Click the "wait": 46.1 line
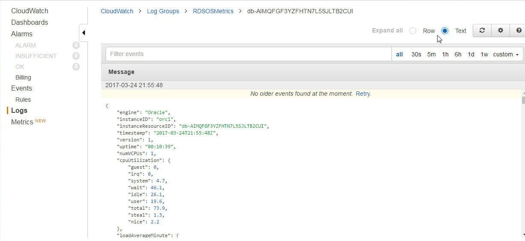Image resolution: width=525 pixels, height=241 pixels. [x=146, y=188]
